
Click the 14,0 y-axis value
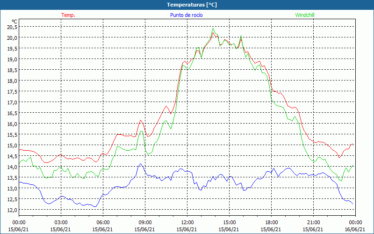12,167
